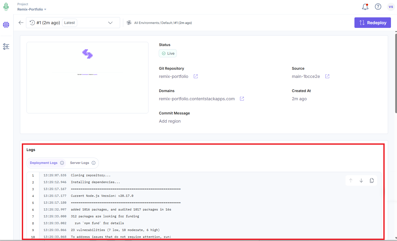Screen dimensions: 397x241
Task: Open remix-portfolio.contentstackapps.com domain link
Action: pos(197,99)
